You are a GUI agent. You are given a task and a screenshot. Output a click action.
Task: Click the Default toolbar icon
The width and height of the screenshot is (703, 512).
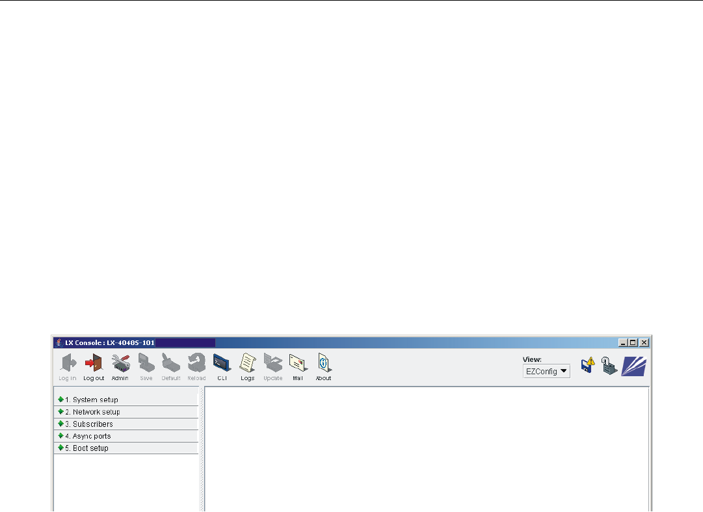(x=171, y=363)
